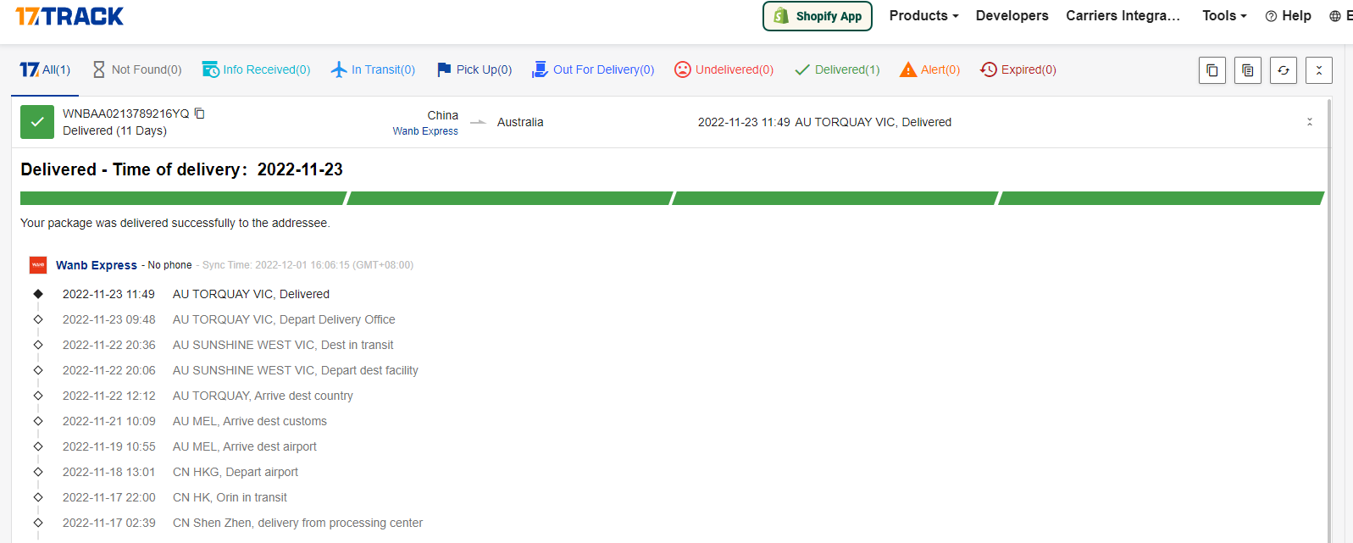
Task: Collapse the WNBAA0213789216YQ package details
Action: pyautogui.click(x=1309, y=122)
